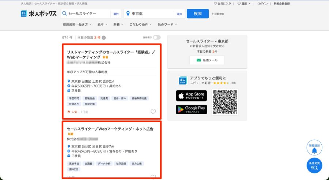Viewport: 329px width, 180px height.
Task: Click 選択 next to the keyword field
Action: coord(116,14)
